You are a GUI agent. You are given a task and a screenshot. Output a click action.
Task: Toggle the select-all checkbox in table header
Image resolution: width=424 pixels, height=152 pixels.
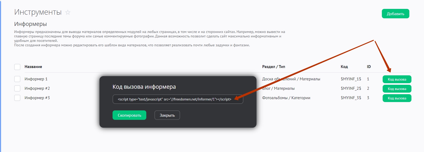click(x=17, y=67)
